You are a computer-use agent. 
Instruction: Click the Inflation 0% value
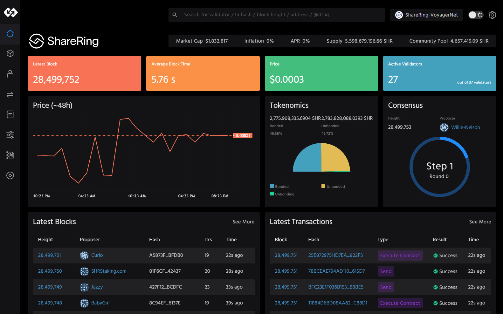click(x=270, y=41)
